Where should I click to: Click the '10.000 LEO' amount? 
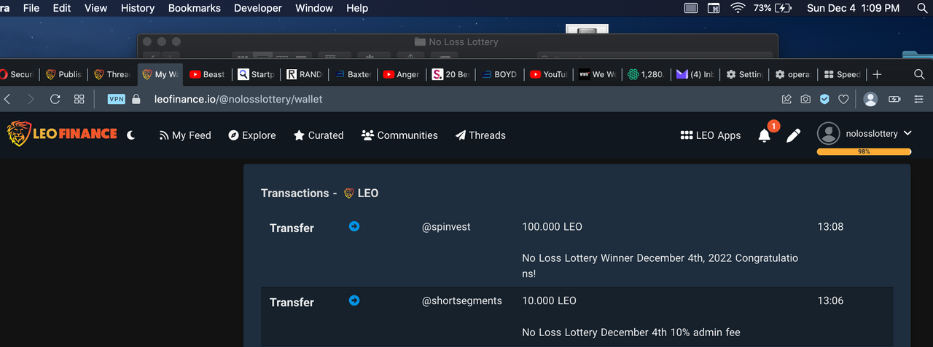pyautogui.click(x=549, y=301)
